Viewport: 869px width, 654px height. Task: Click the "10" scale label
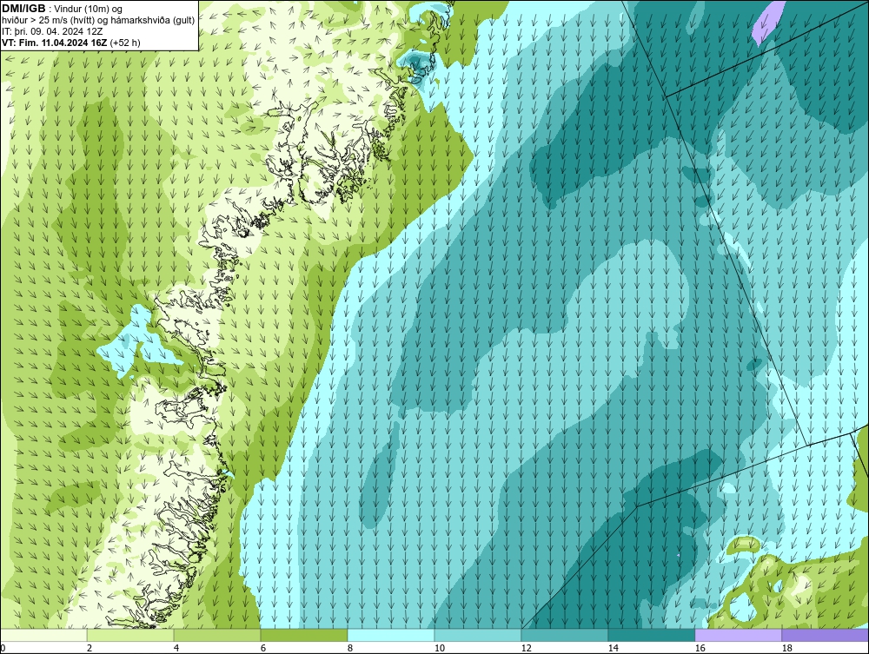pyautogui.click(x=440, y=648)
